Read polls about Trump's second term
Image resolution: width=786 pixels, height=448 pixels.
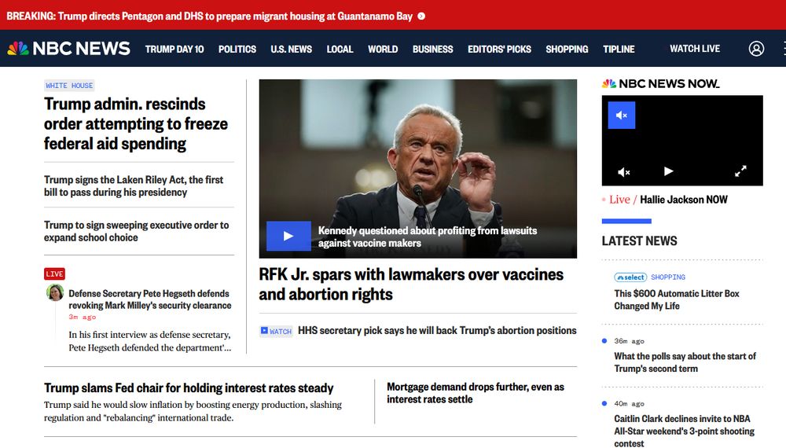tap(685, 362)
